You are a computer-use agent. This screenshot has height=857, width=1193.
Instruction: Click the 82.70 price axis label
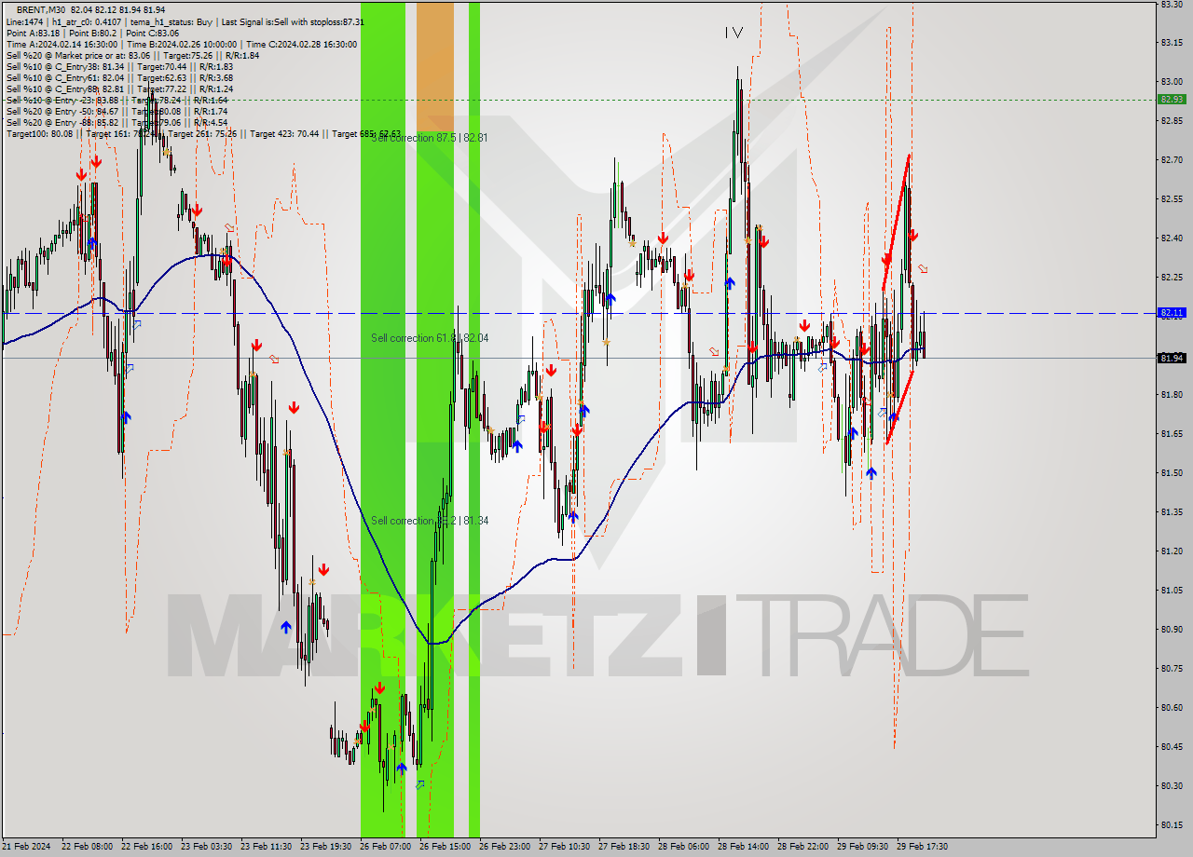pos(1172,160)
